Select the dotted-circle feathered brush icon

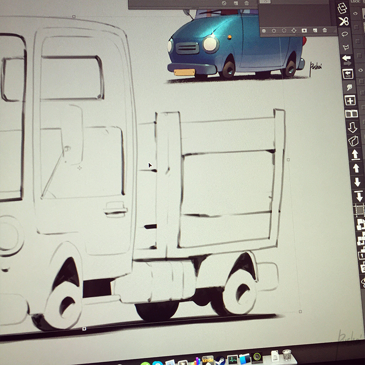[x=284, y=30]
